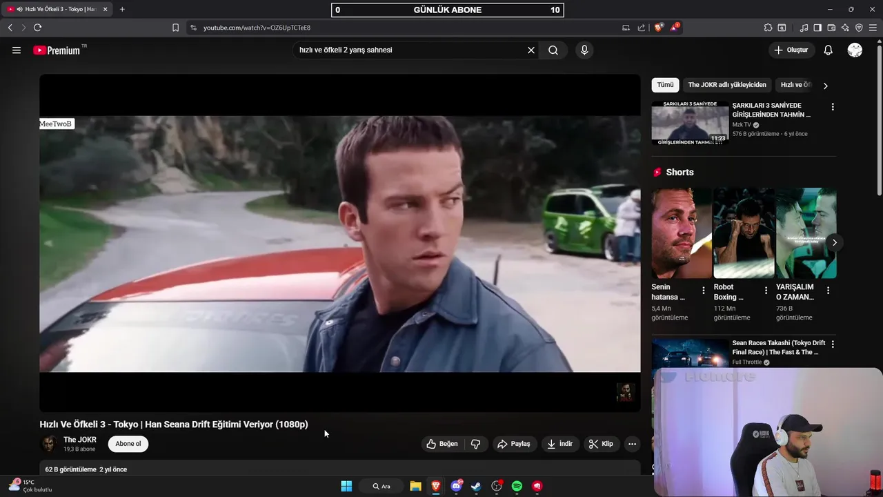
Task: Select the Hızlı Ve Öfkeli 3 browser tab
Action: pos(57,9)
